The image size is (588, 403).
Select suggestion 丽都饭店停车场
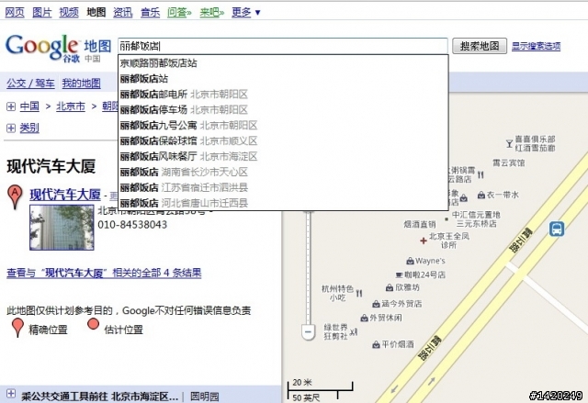click(x=283, y=110)
